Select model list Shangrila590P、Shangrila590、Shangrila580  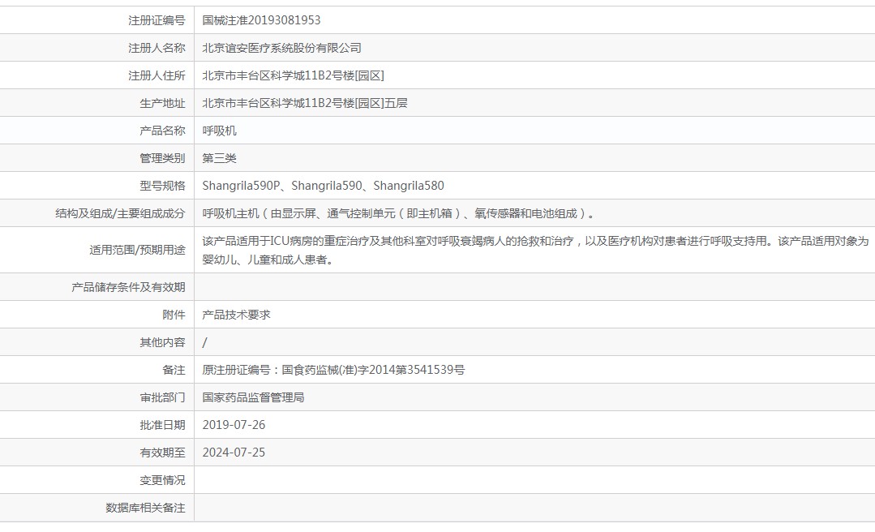(323, 186)
